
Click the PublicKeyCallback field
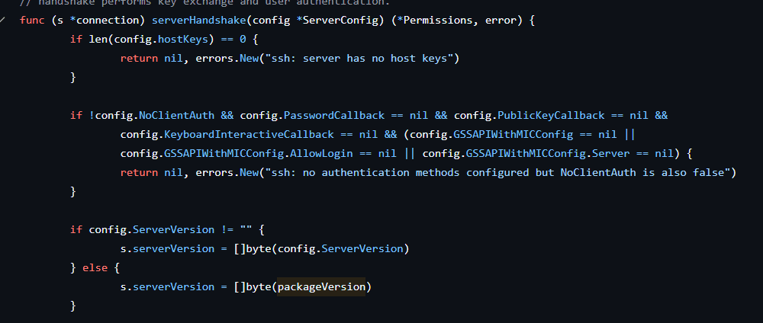pos(551,116)
